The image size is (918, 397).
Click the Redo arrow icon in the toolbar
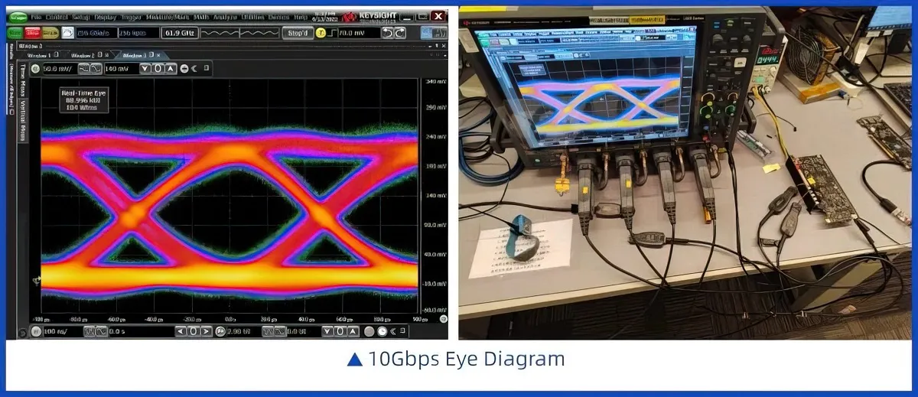pos(401,33)
